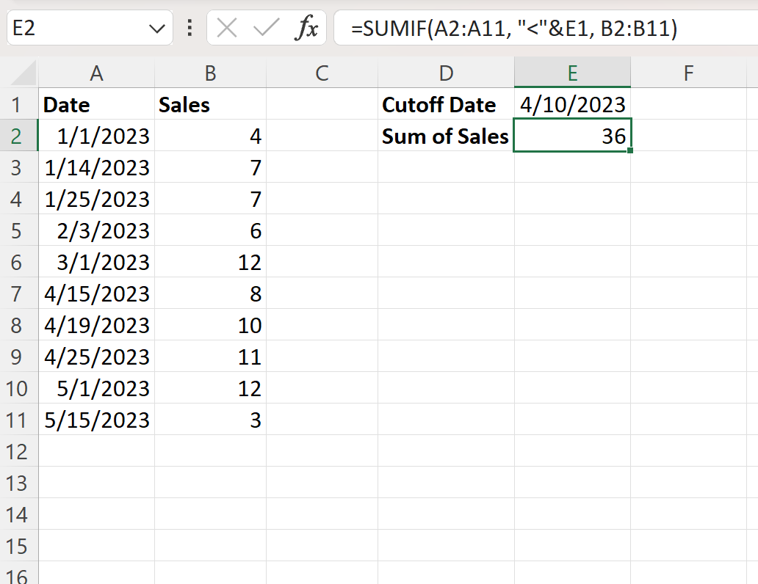The height and width of the screenshot is (584, 758).
Task: Select sales value 10 in row 8
Action: tap(210, 325)
